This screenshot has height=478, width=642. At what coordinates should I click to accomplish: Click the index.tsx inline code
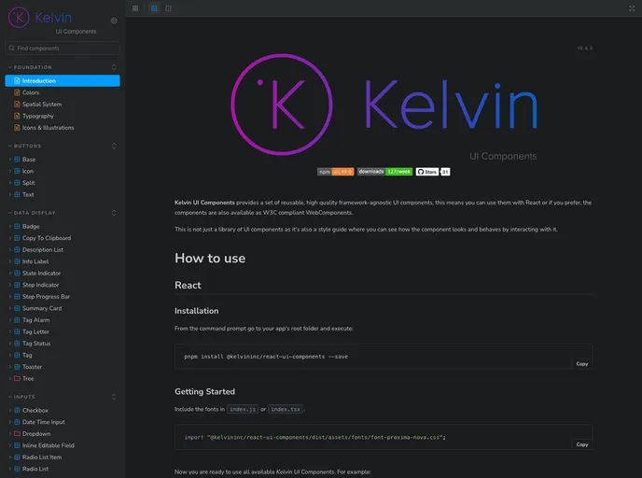click(286, 409)
